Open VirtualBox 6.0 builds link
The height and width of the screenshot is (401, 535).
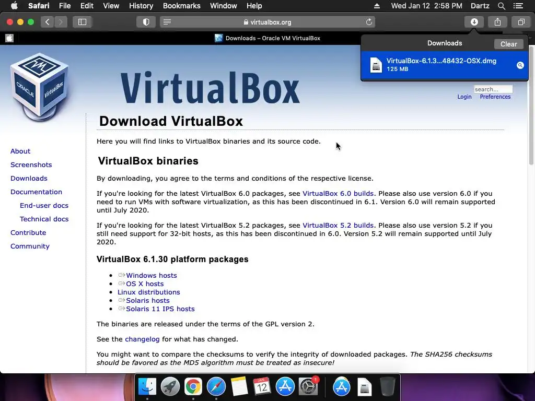[x=338, y=193]
